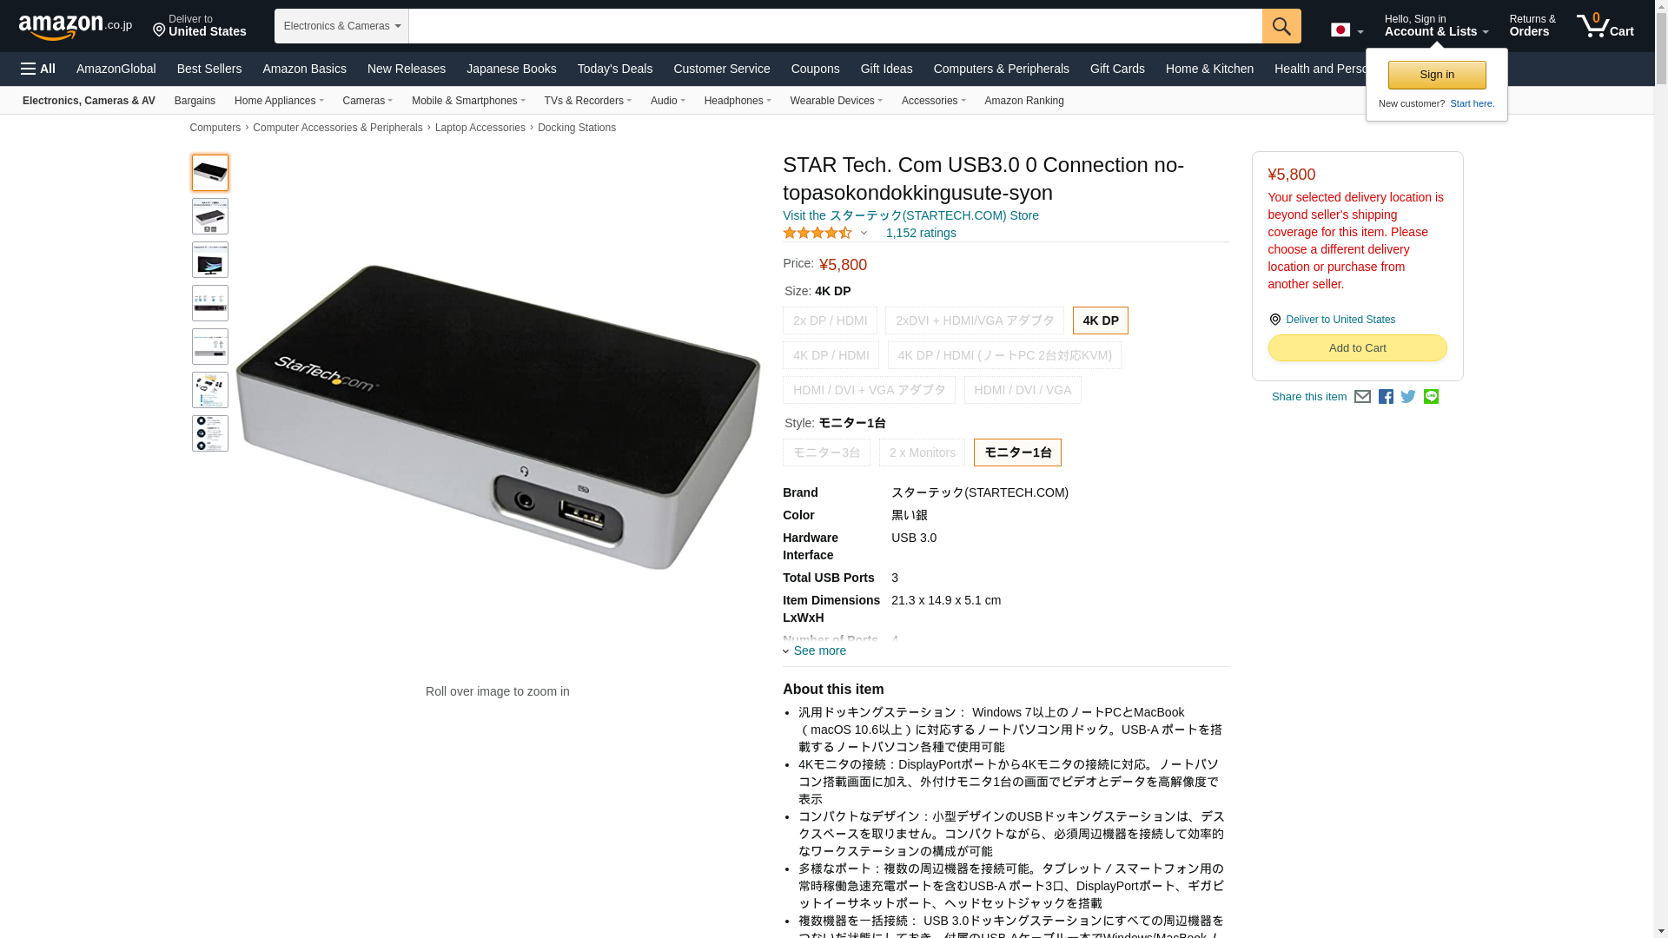Open the shopping cart icon

(1605, 26)
